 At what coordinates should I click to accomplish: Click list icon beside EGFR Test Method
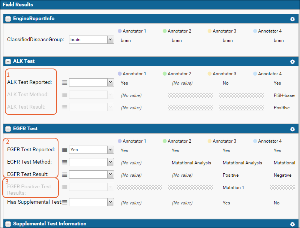tap(64, 162)
